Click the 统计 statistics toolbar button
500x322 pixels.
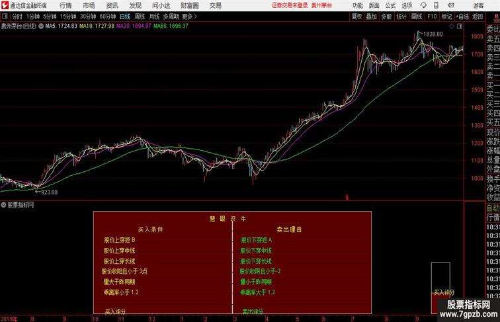click(401, 17)
